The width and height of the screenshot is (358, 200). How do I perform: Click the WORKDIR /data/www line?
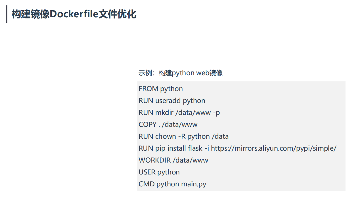click(173, 160)
